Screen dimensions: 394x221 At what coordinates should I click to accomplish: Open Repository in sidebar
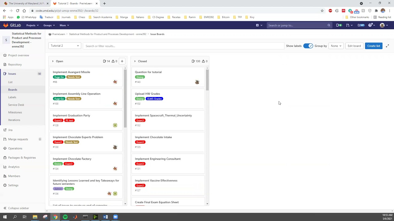pos(15,64)
